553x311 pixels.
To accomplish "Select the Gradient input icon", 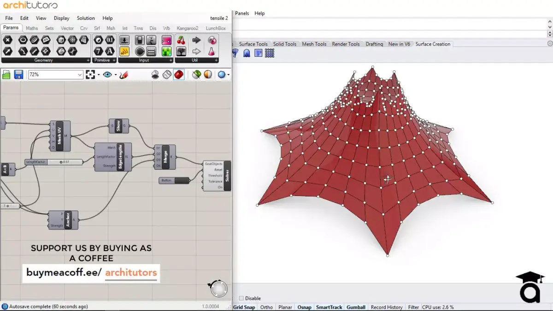I will 167,40.
